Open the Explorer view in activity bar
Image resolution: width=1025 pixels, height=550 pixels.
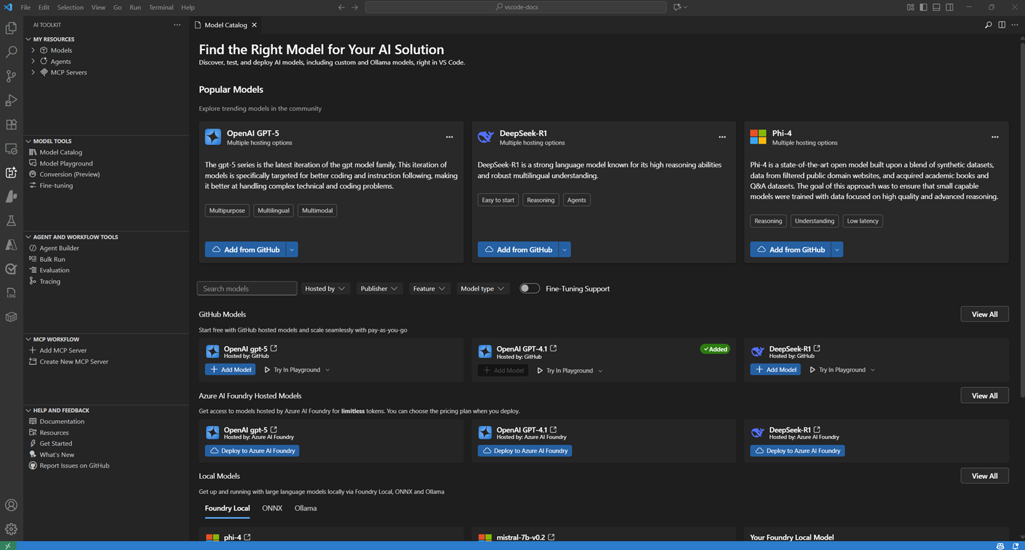pos(11,28)
